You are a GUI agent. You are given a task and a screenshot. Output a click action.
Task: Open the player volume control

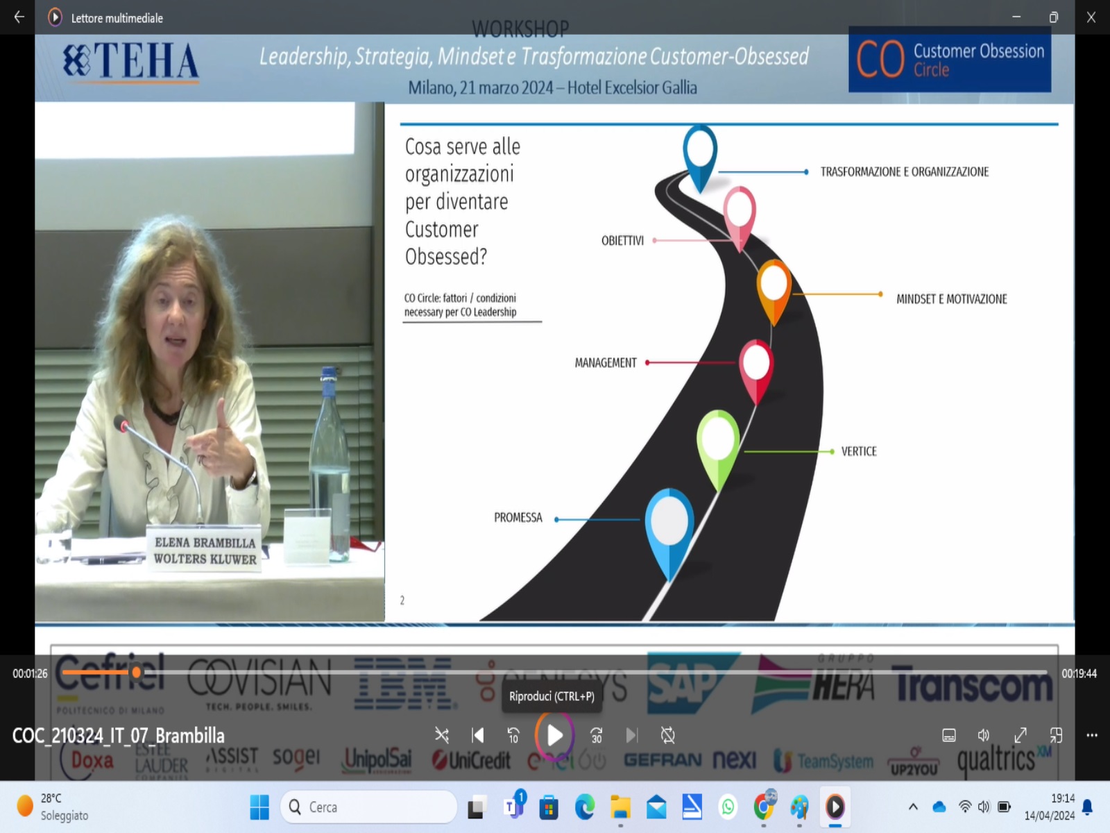point(984,735)
